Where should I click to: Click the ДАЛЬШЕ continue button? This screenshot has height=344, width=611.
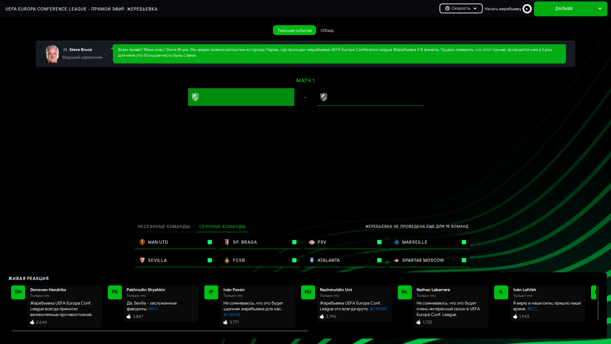[564, 9]
